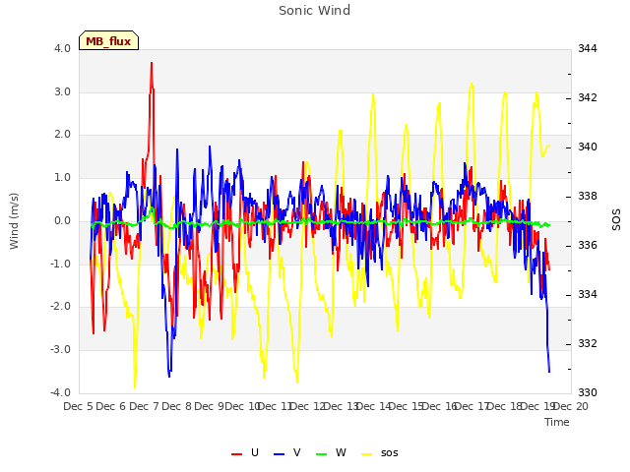Click the 1.0 left axis tick
Screen dimensions: 630x472
62,178
